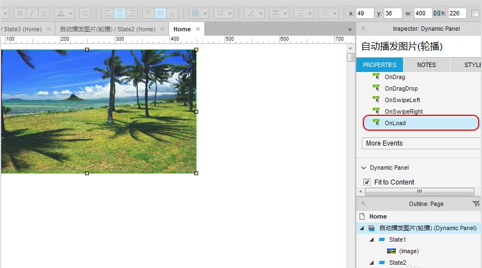Open the Outline filter options
Viewport: 482px width, 268px height.
(476, 204)
